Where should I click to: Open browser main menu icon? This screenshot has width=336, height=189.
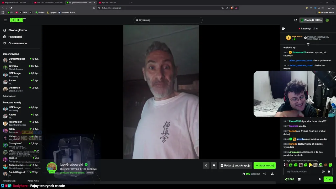point(333,8)
